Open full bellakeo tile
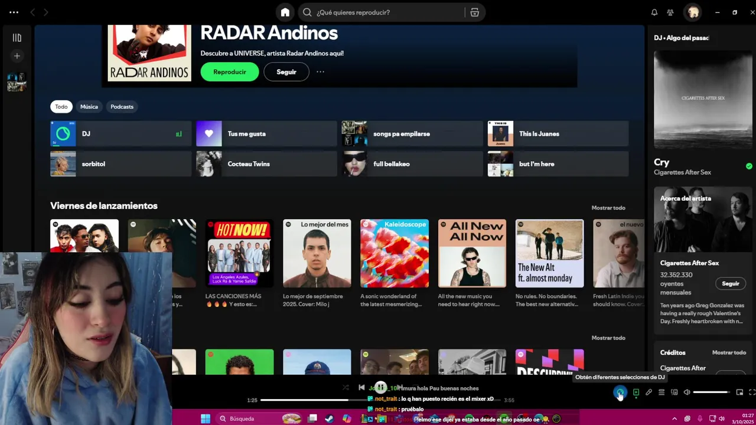756x425 pixels. coord(412,164)
